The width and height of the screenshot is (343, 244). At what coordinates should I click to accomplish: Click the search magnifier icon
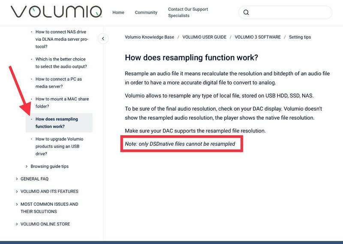pyautogui.click(x=246, y=12)
